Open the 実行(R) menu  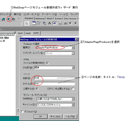tap(18, 14)
